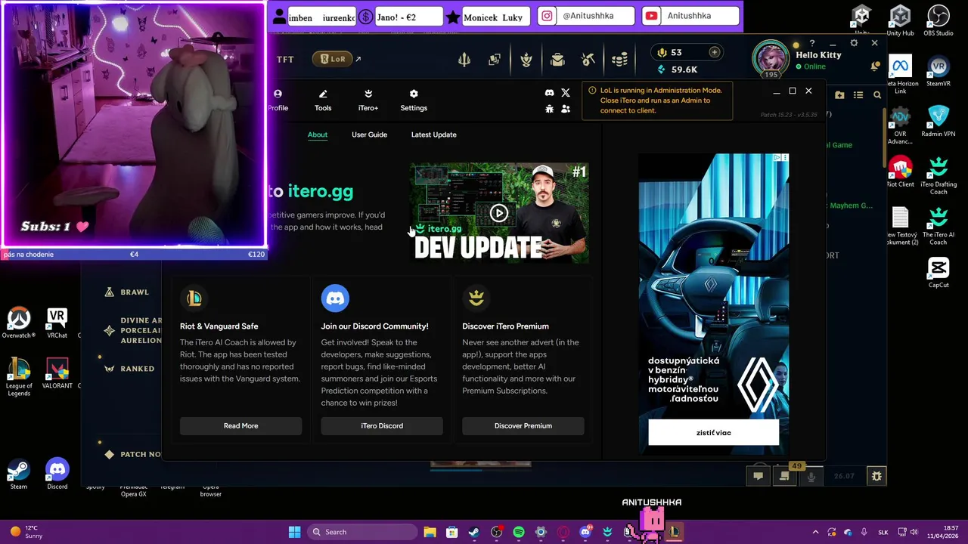Open iTero Drafting Coach desktop shortcut

(939, 175)
